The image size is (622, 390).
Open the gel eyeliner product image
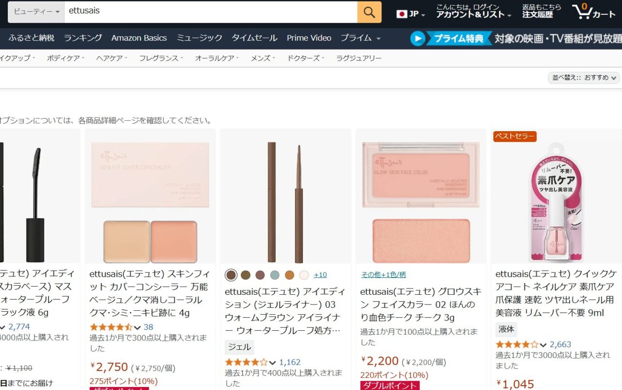coord(286,196)
